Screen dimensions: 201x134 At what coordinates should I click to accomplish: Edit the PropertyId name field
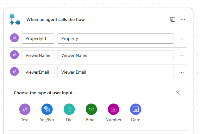tap(38, 38)
